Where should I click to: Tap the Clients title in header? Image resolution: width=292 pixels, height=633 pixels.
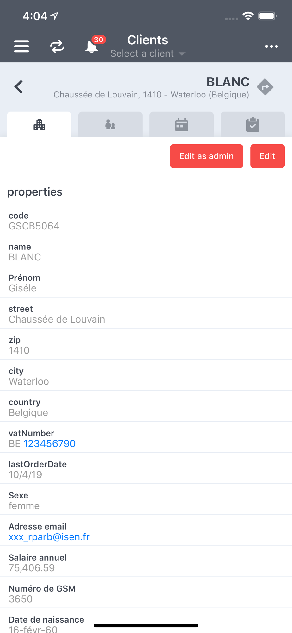pyautogui.click(x=148, y=40)
